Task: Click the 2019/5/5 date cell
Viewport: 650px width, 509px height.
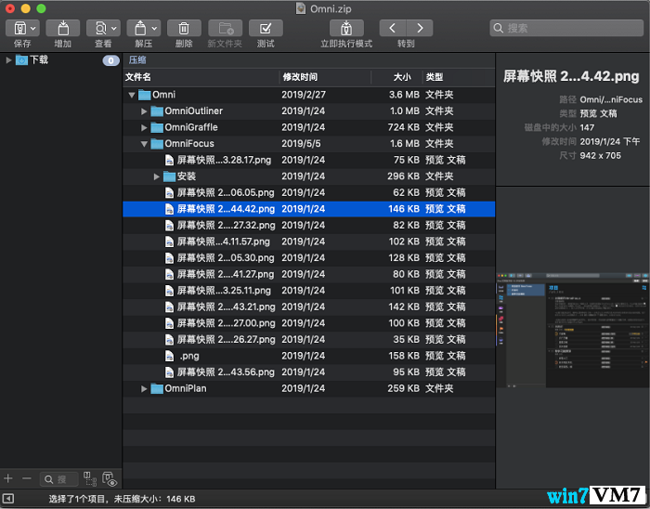Action: point(301,144)
